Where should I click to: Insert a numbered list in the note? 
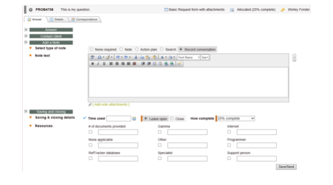pos(155,64)
